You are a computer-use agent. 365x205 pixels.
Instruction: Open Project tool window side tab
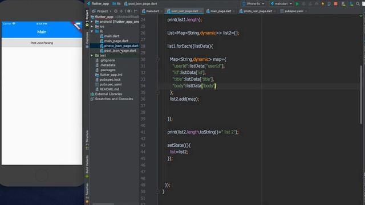pos(87,18)
